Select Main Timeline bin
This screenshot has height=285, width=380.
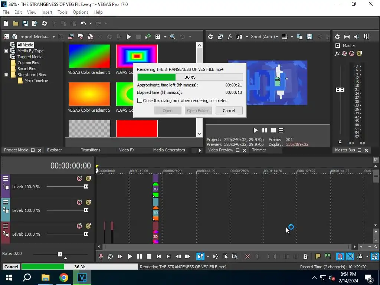point(36,81)
